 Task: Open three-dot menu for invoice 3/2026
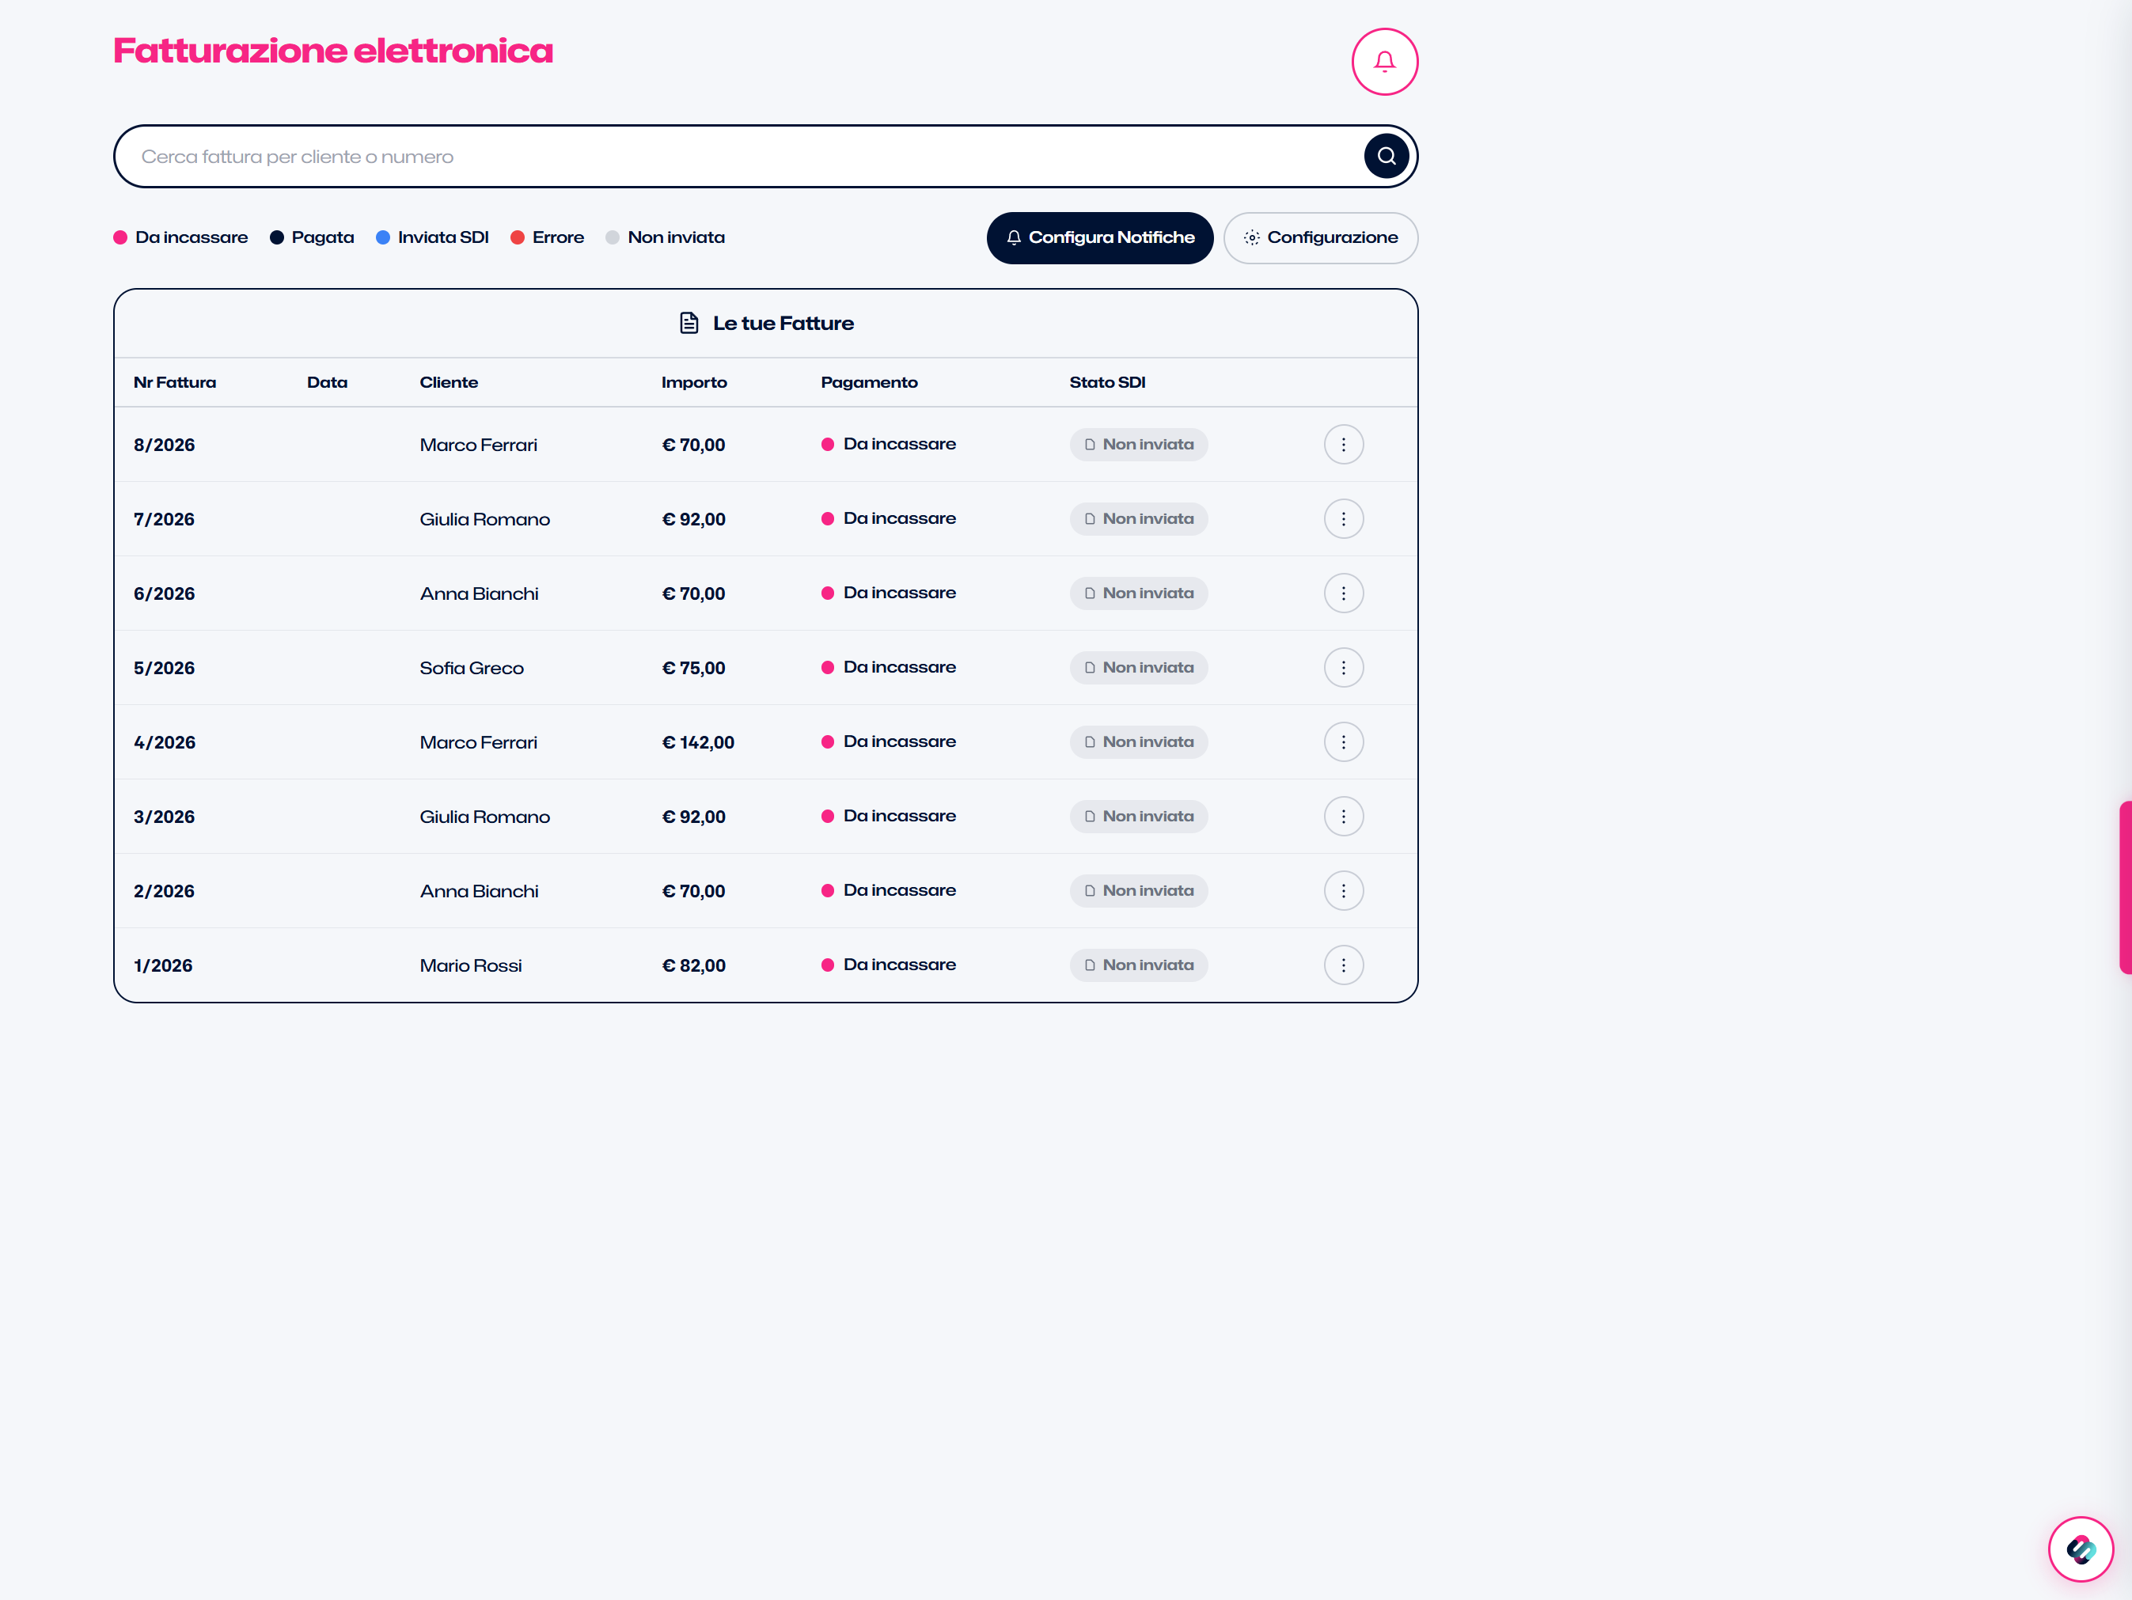(x=1344, y=817)
